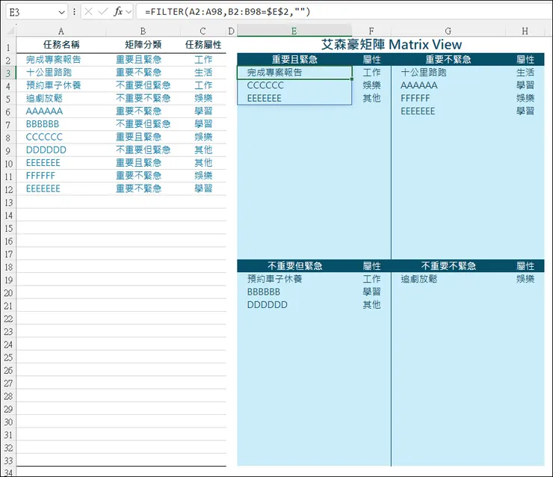The image size is (553, 477).
Task: Select cell A7 BBBBBB in task list
Action: [x=61, y=124]
